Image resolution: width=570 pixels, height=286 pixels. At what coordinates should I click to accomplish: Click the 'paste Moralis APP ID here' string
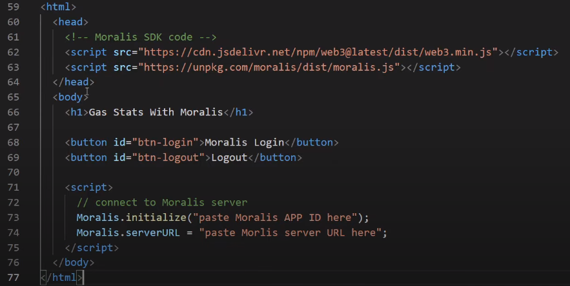pos(275,218)
